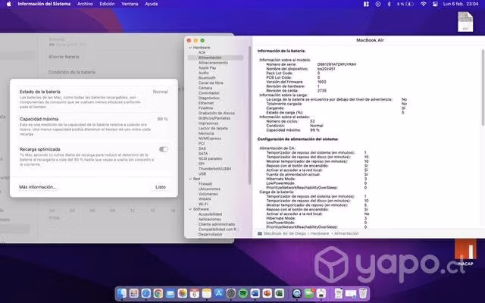The width and height of the screenshot is (485, 303).
Task: Toggle the Recarga optimizada switch
Action: pyautogui.click(x=164, y=149)
